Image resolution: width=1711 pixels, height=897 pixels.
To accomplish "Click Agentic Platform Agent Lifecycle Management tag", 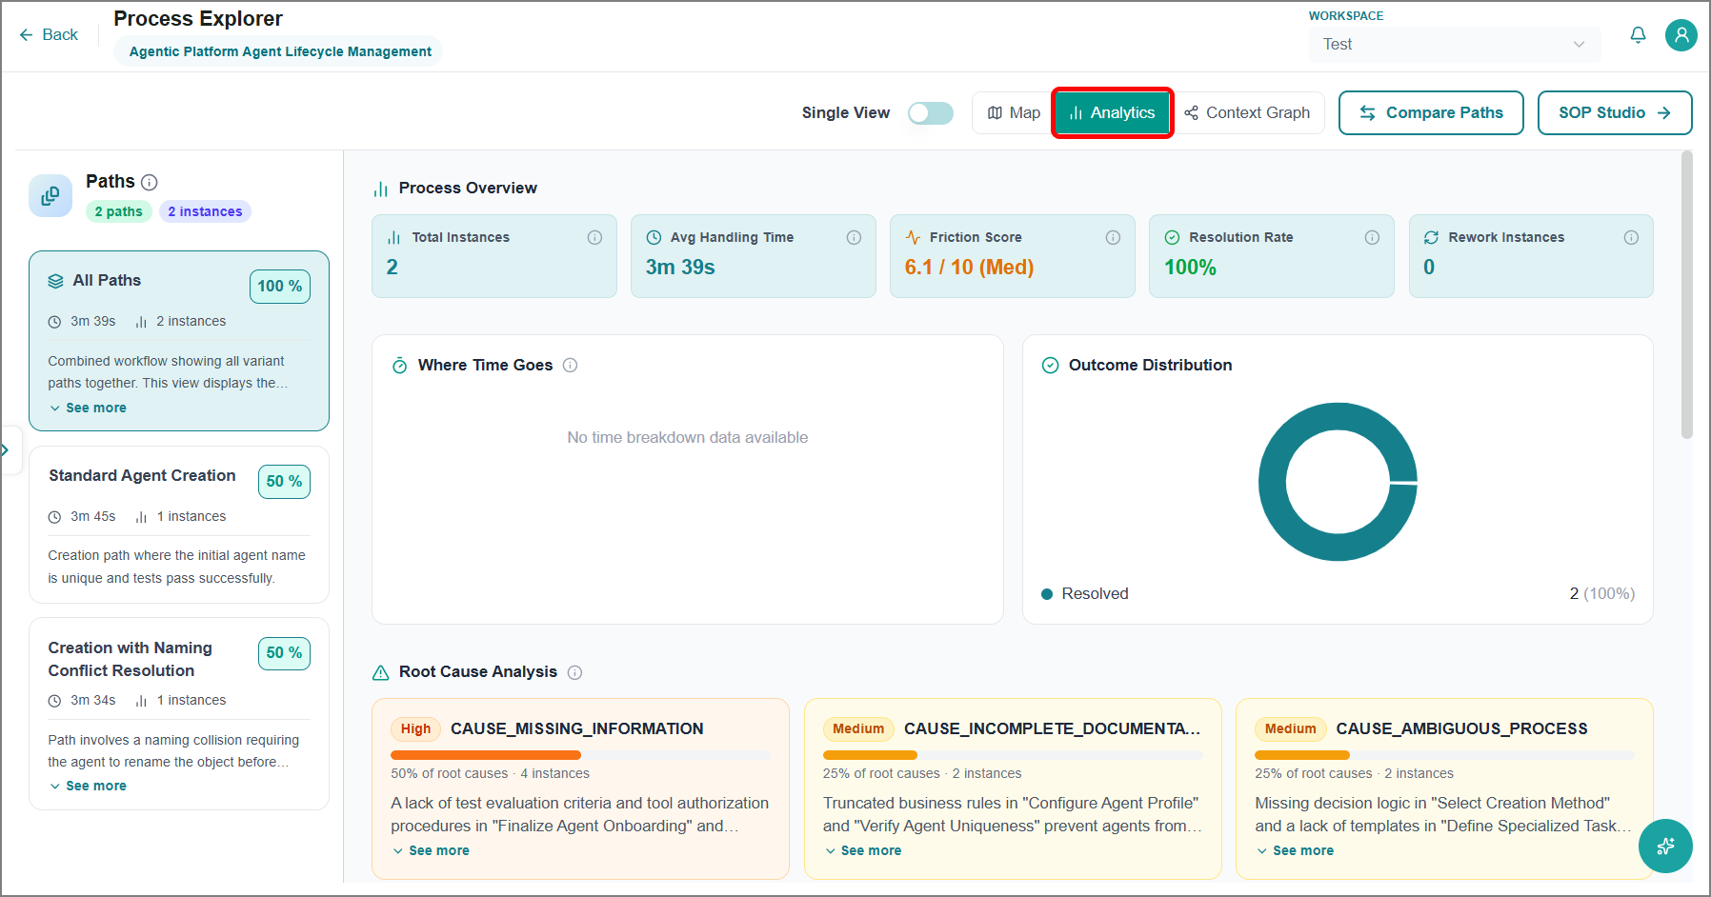I will (x=280, y=51).
